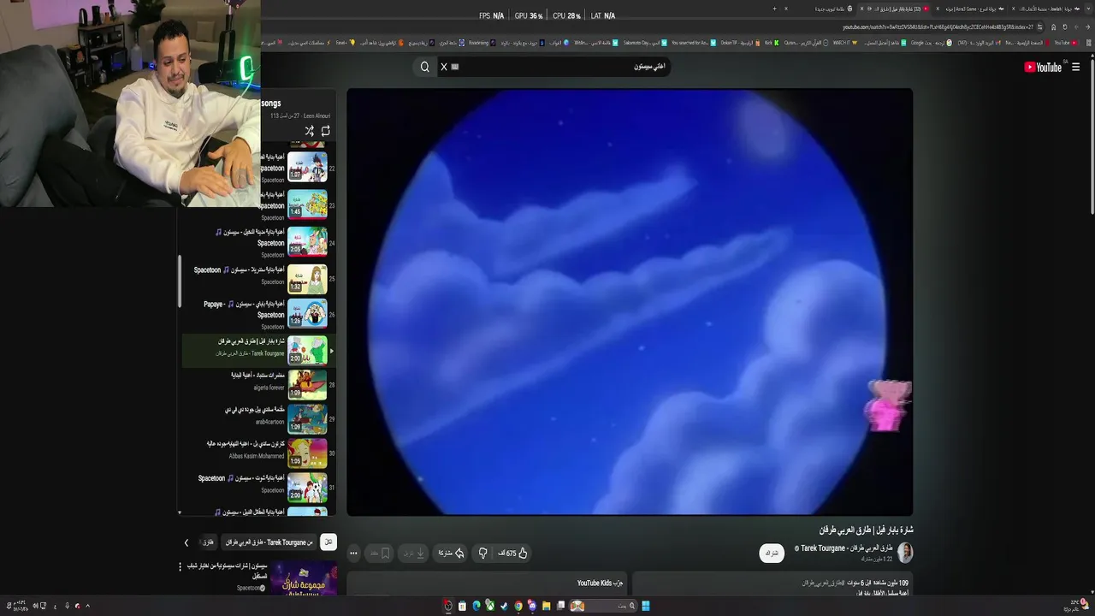Open more actions three-dot button under video

pos(352,553)
